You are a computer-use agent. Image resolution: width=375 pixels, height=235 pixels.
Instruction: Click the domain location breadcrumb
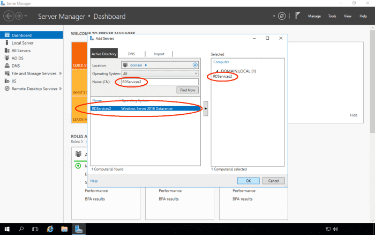[136, 65]
